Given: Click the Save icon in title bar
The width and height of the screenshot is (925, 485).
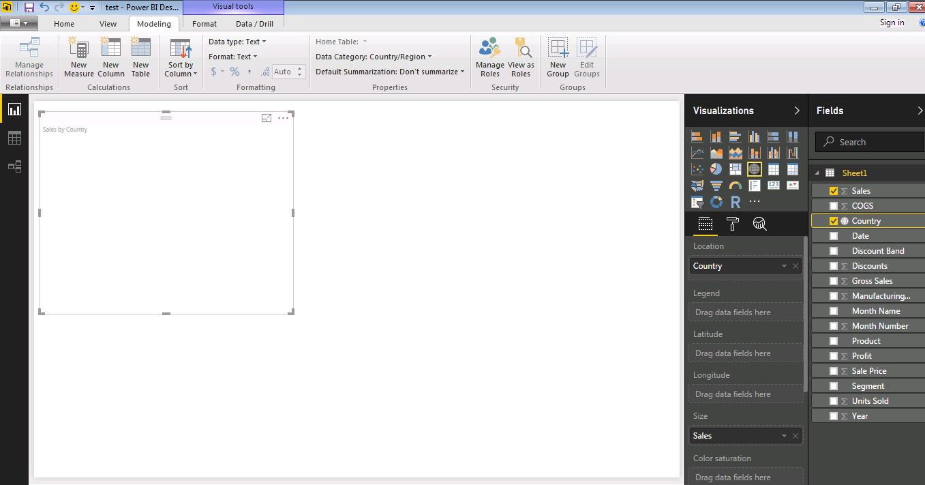Looking at the screenshot, I should (29, 8).
